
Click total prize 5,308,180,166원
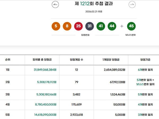click(x=46, y=94)
